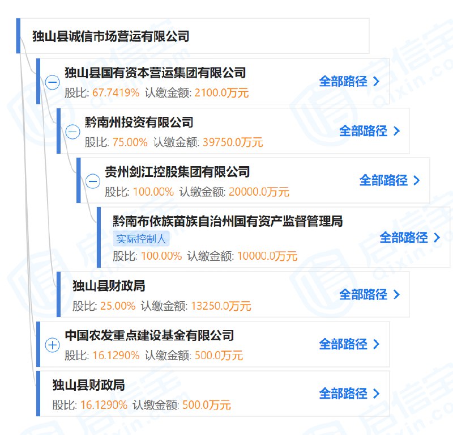This screenshot has width=453, height=435.
Task: Click the minus icon on 贵州剑江控股集团 card
Action: 92,181
